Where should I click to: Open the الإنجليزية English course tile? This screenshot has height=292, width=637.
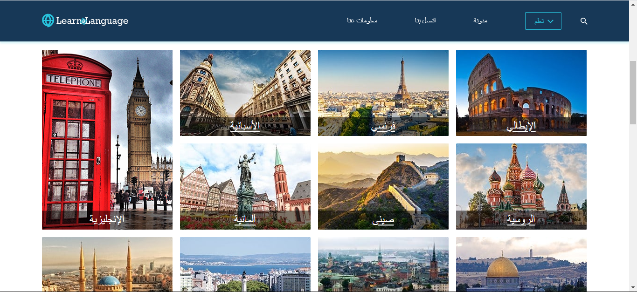107,140
